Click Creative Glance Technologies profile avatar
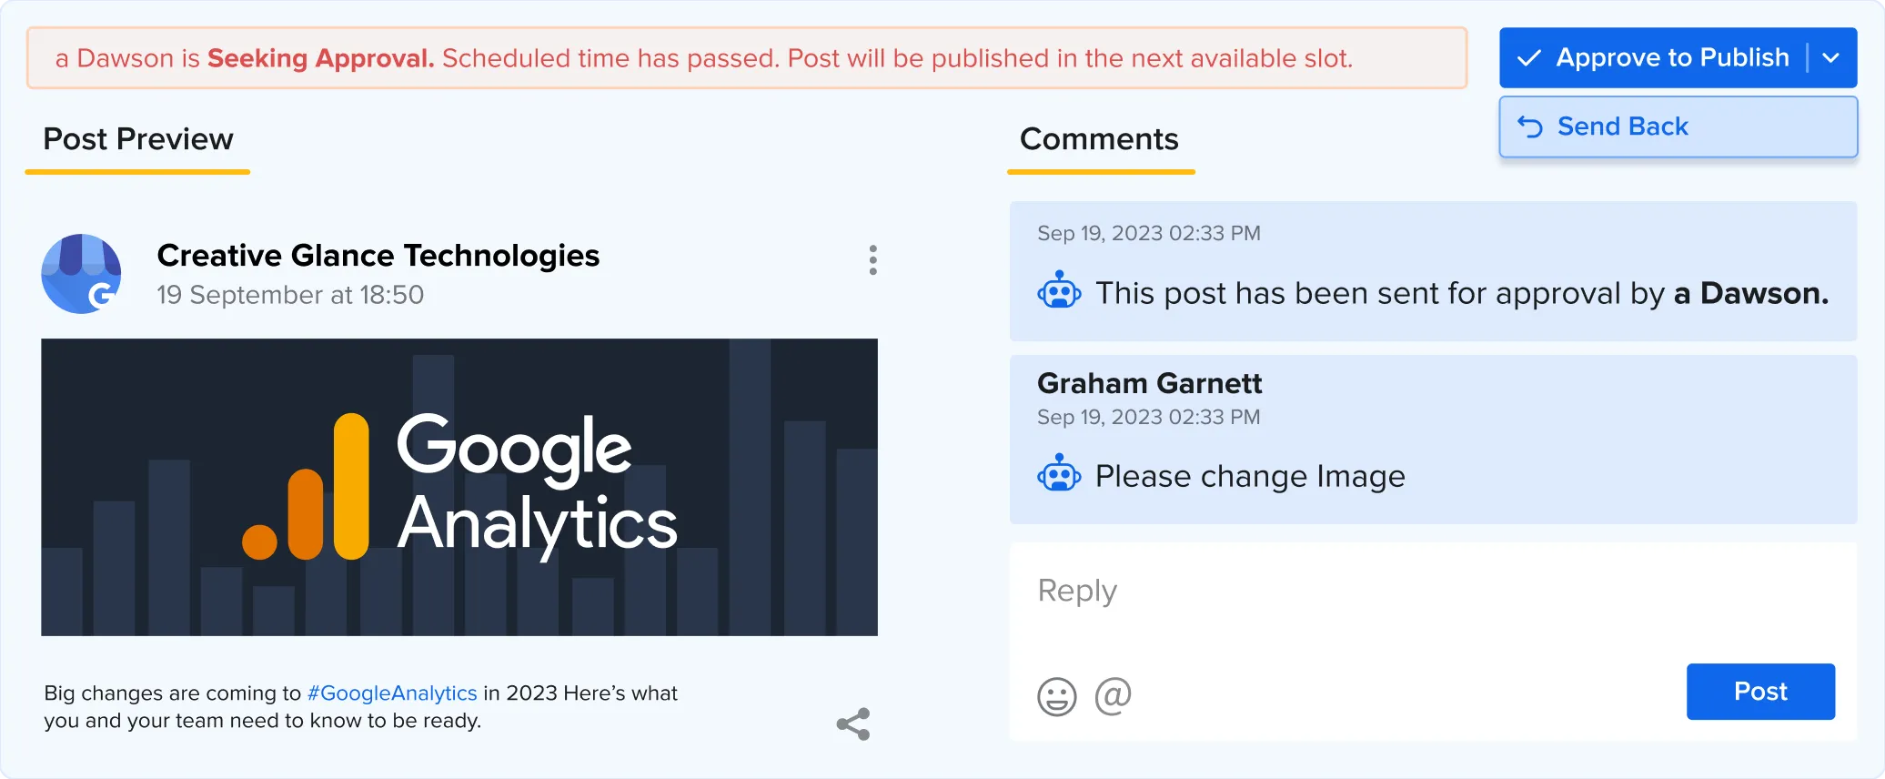The height and width of the screenshot is (779, 1885). tap(82, 274)
